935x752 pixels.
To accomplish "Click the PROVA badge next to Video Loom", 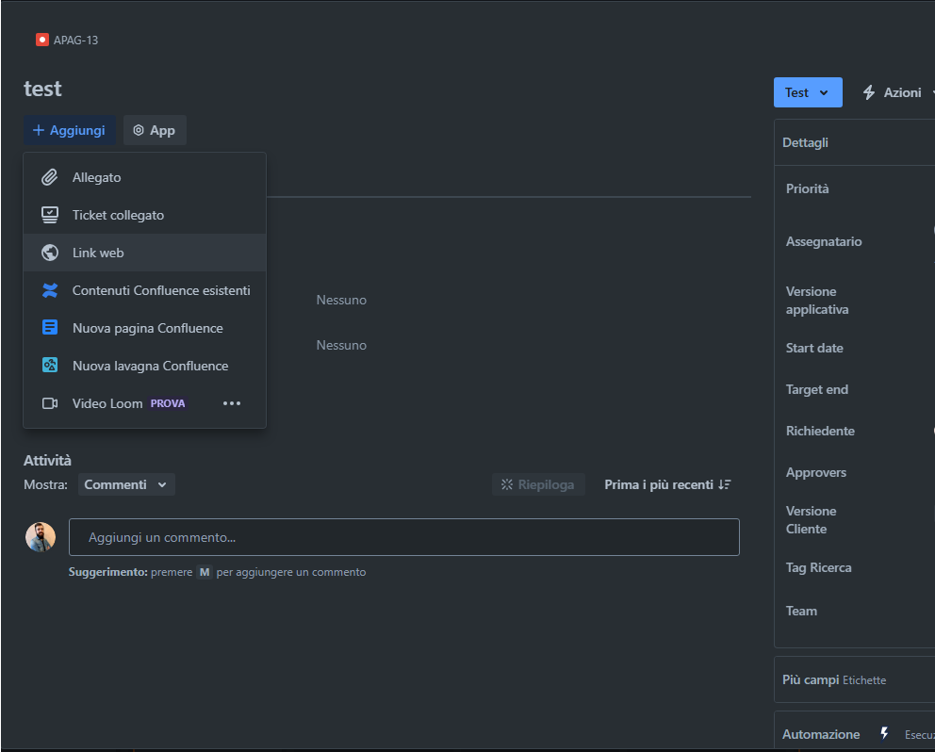I will (x=168, y=403).
